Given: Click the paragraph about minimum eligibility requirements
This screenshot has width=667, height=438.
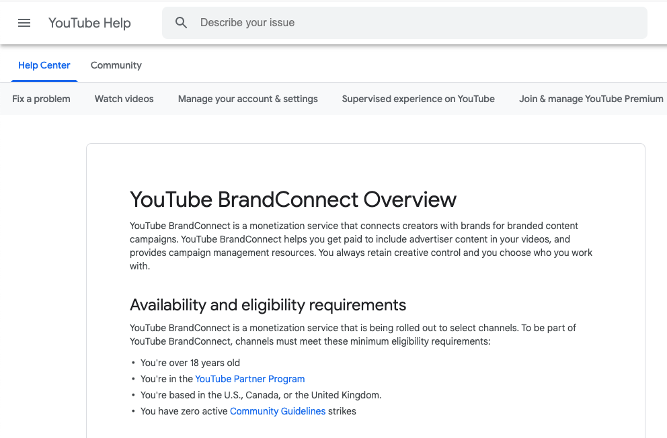Looking at the screenshot, I should (353, 335).
